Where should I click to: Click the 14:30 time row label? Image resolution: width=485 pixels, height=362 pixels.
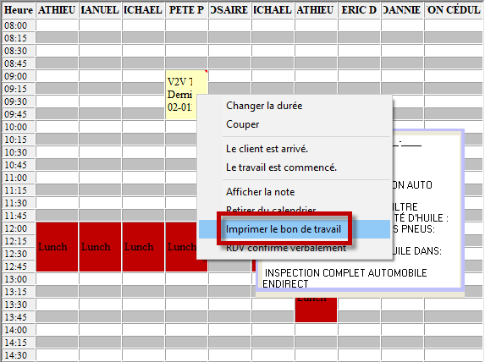coord(16,355)
